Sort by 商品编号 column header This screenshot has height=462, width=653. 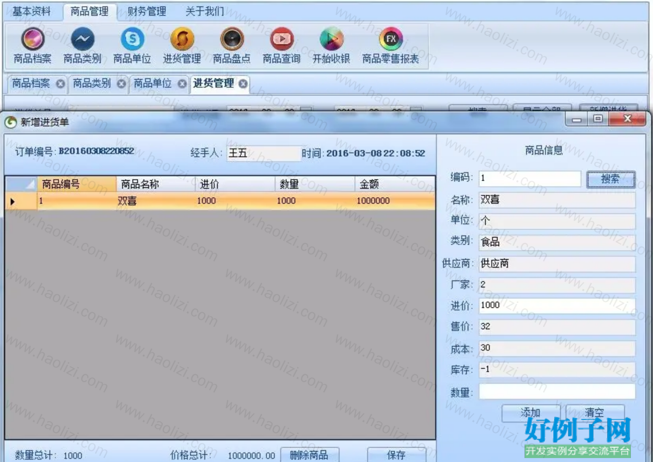coord(77,184)
